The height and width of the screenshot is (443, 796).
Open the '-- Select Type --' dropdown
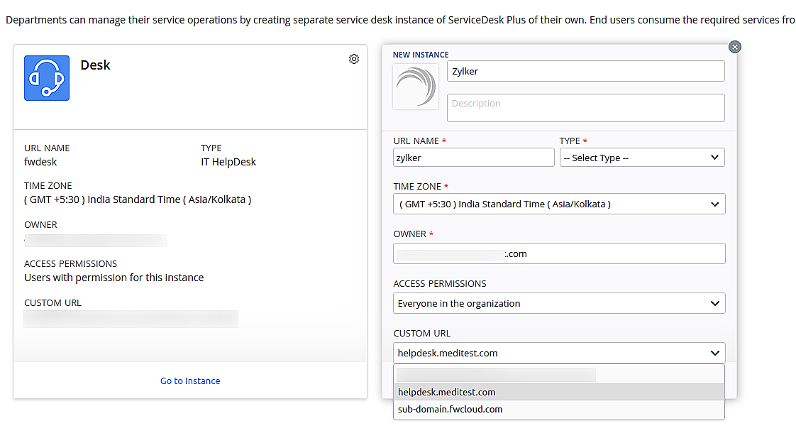pos(642,157)
